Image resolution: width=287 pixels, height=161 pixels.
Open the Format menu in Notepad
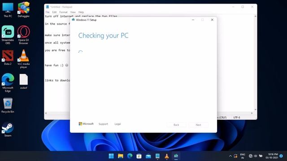[63, 12]
